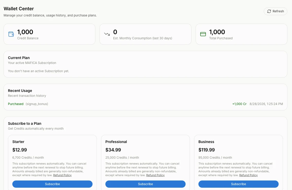Click the Credit Balance label
This screenshot has height=190, width=292.
[x=28, y=38]
